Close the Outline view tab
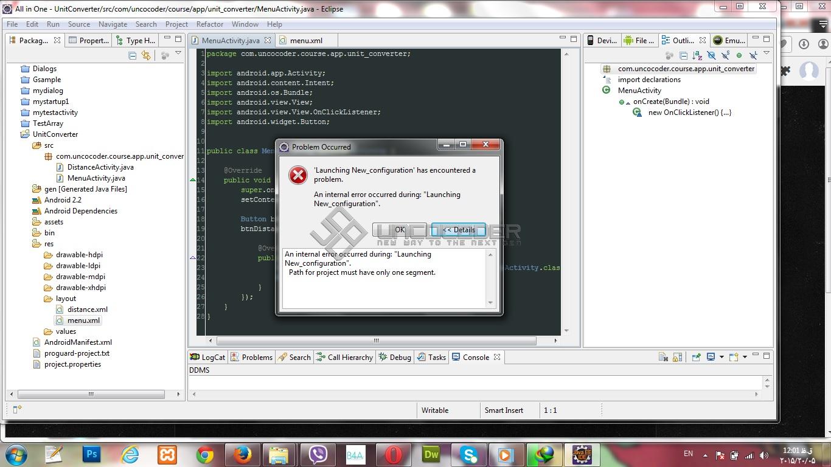Viewport: 831px width, 467px height. [x=703, y=40]
